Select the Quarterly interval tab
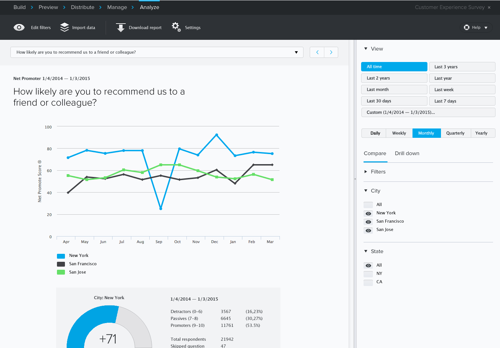The image size is (500, 348). (x=455, y=133)
